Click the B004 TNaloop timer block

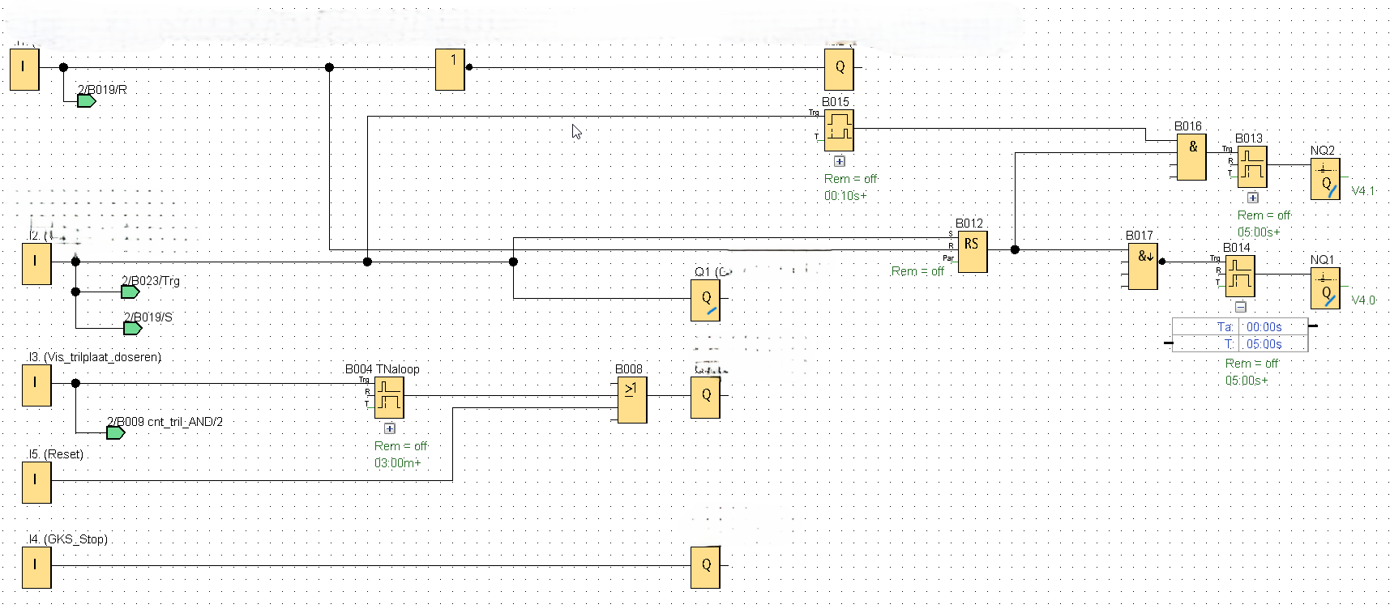389,398
